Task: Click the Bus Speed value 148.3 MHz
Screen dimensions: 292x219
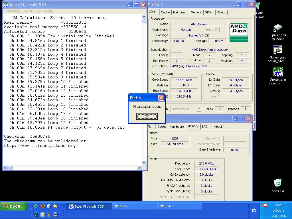Action: pos(184,91)
